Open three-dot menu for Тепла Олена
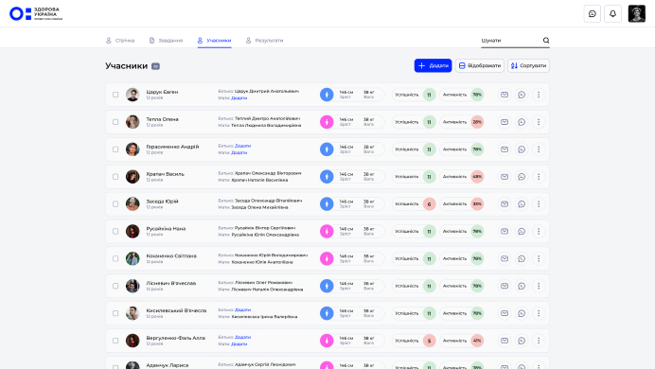655x369 pixels. (539, 122)
